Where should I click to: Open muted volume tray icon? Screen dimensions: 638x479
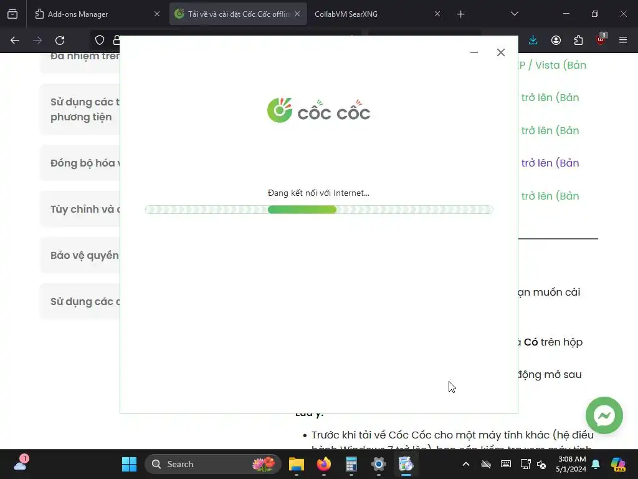coord(541,464)
